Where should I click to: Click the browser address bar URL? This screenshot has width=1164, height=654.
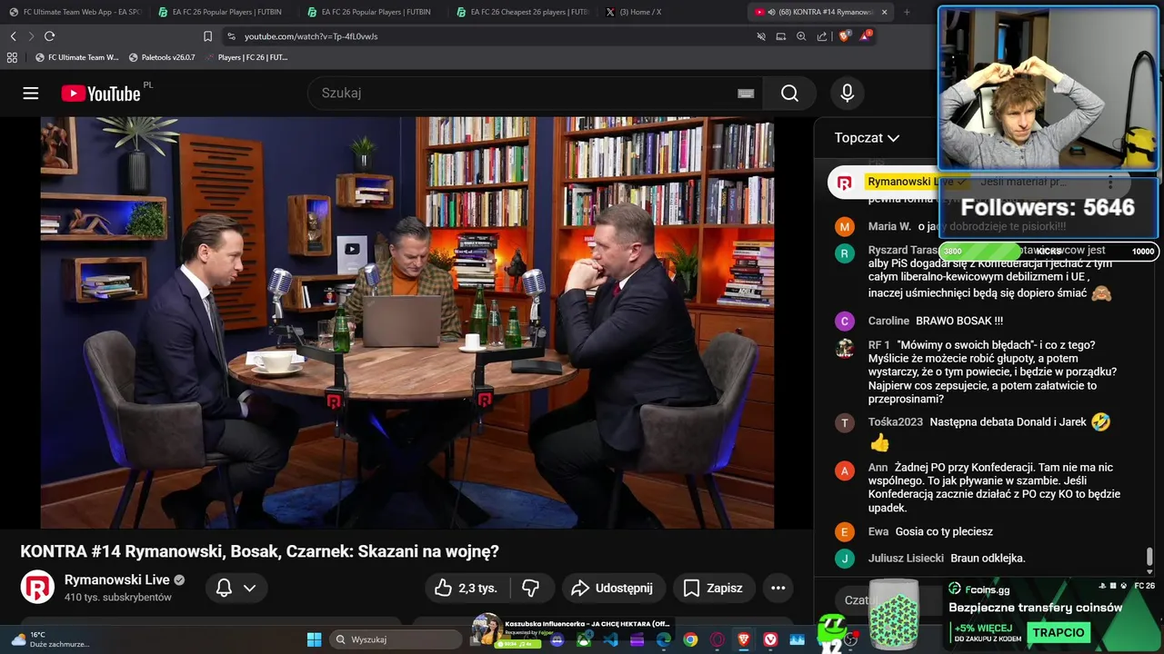pos(311,36)
